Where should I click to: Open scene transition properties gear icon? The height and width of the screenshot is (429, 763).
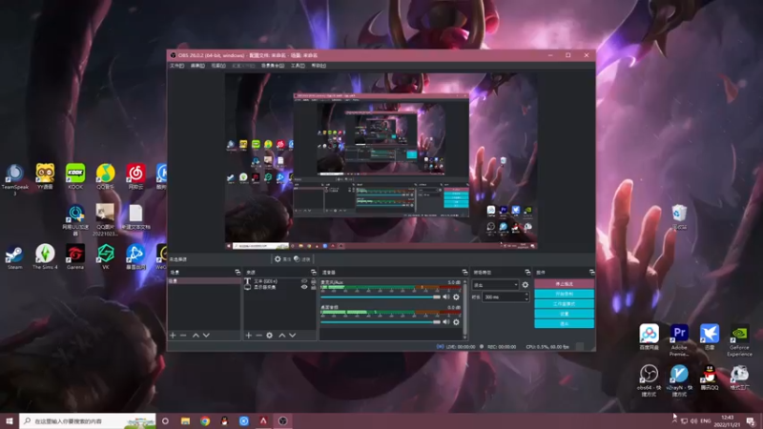526,285
